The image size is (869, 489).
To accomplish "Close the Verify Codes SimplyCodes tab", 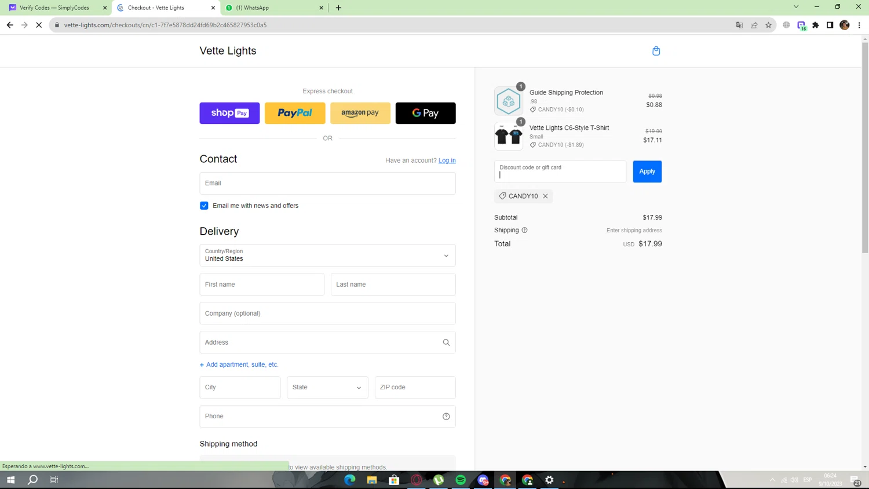I will pyautogui.click(x=105, y=8).
